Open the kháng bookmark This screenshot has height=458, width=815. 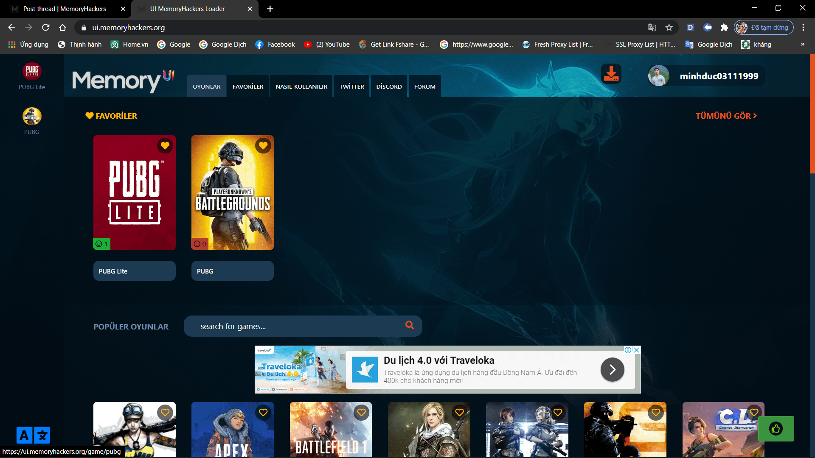click(x=756, y=45)
